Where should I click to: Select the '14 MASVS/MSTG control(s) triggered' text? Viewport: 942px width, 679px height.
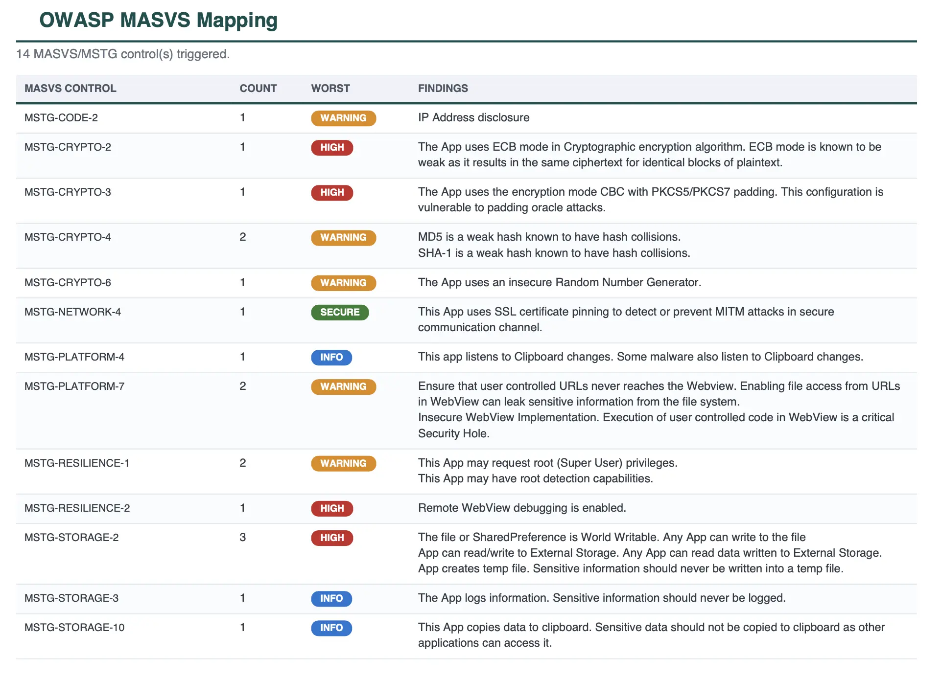coord(123,54)
